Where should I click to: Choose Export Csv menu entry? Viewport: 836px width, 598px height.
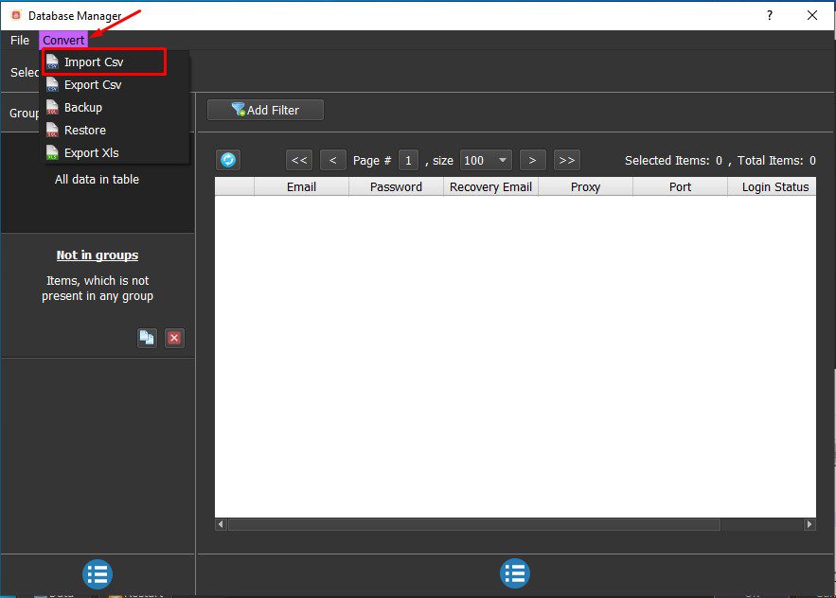[x=115, y=85]
